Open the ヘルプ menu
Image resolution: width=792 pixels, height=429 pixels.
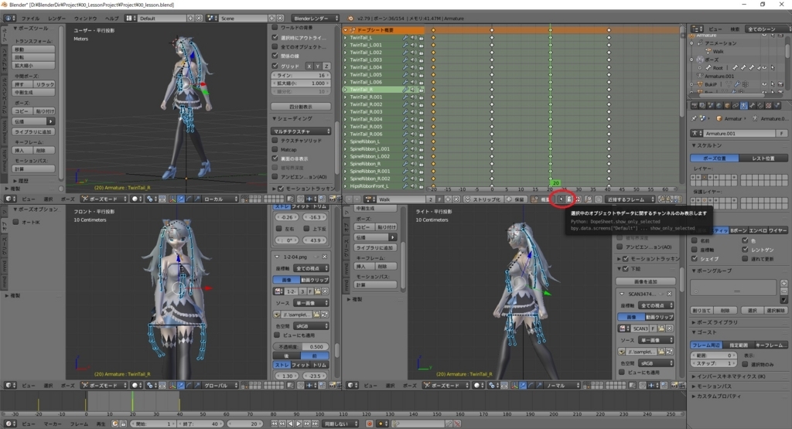click(x=111, y=19)
